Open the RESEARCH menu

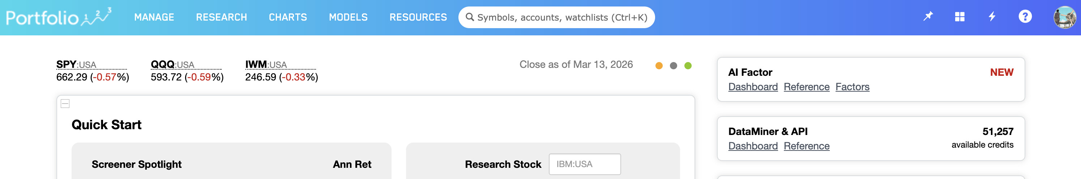coord(221,17)
